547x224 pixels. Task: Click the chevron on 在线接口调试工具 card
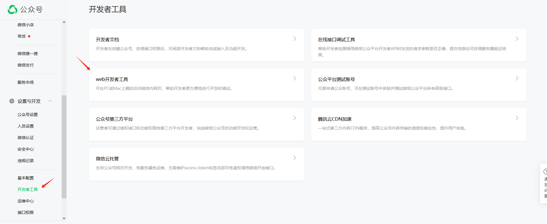(x=517, y=39)
